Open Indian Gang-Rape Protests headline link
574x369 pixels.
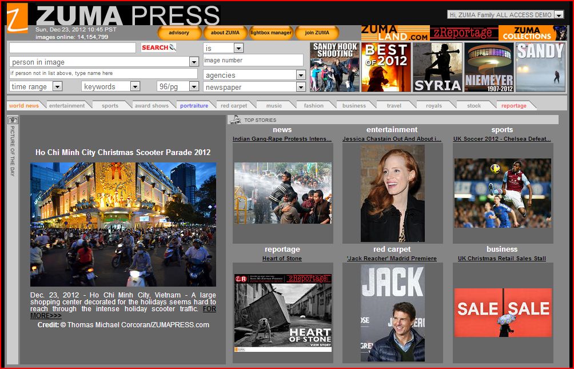point(282,139)
